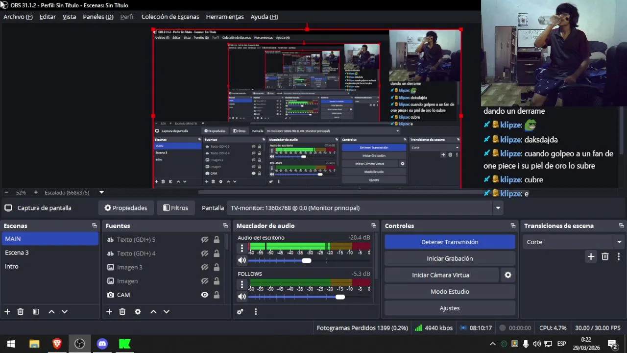Click Modo Estudio button
627x353 pixels.
point(450,292)
